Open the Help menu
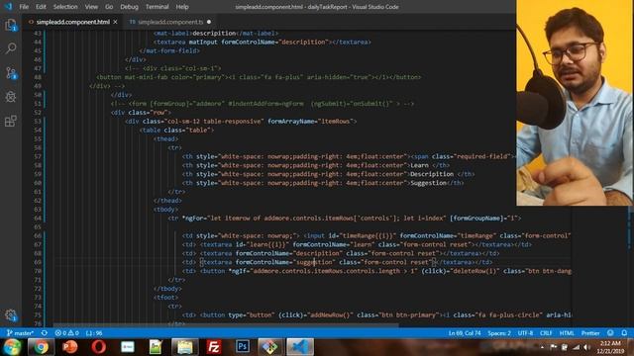Screen dimensions: 634x356 [x=182, y=7]
